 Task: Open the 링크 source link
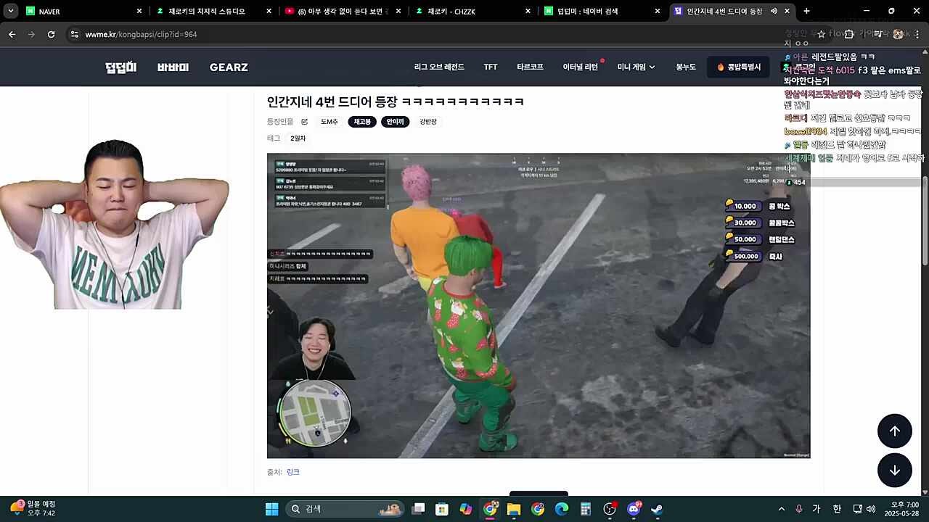[292, 472]
